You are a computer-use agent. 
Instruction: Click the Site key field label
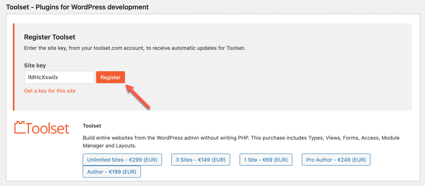point(35,65)
